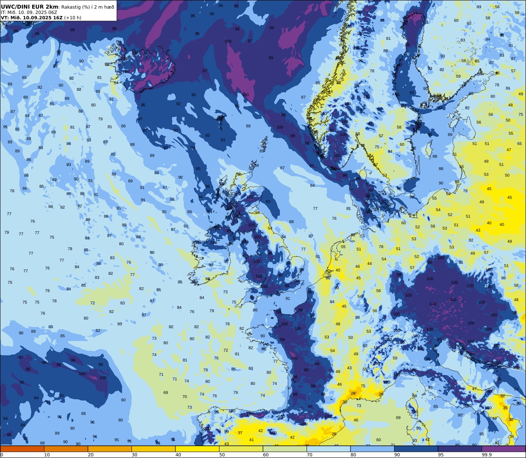Viewport: 526px width, 458px height.
Task: Pick the pale green 60–70 legend segment
Action: 285,449
